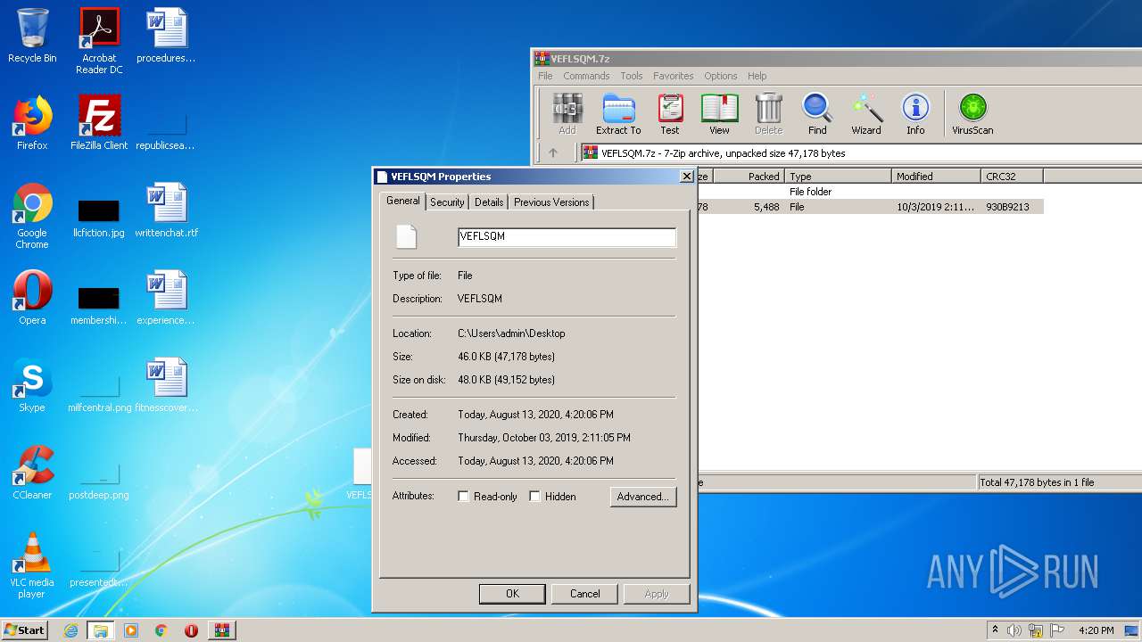1142x642 pixels.
Task: Open the Tools menu in WinRAR
Action: [x=632, y=76]
